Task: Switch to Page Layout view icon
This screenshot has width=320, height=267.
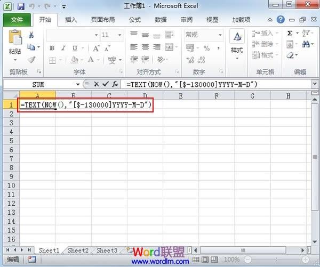Action: 205,260
